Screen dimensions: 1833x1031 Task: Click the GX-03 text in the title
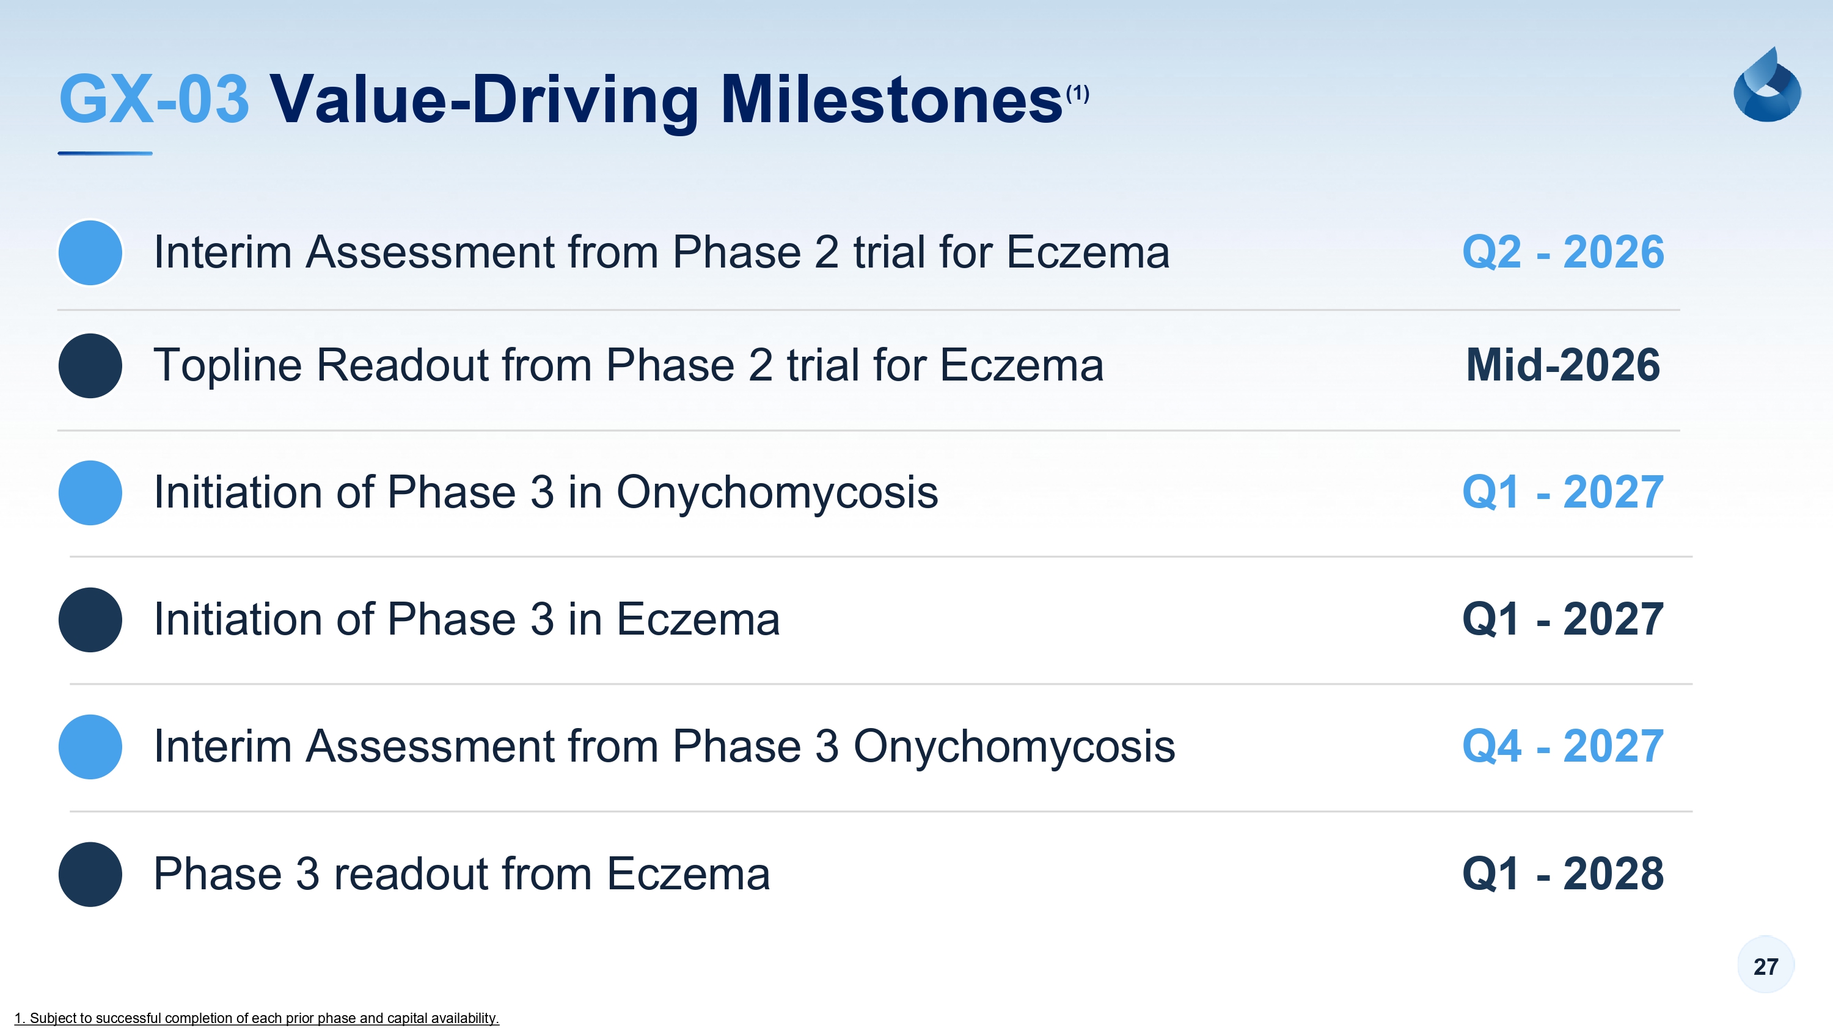coord(154,99)
